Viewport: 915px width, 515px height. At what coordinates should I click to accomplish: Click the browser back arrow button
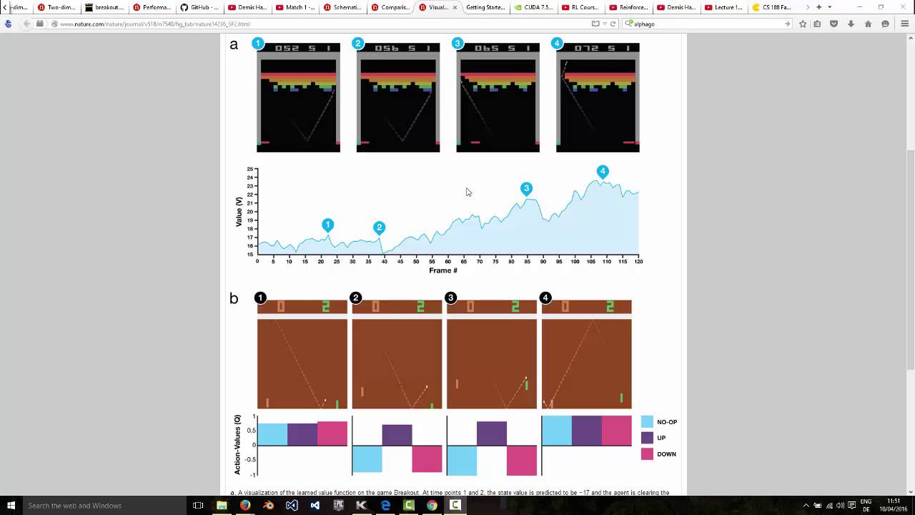point(26,24)
